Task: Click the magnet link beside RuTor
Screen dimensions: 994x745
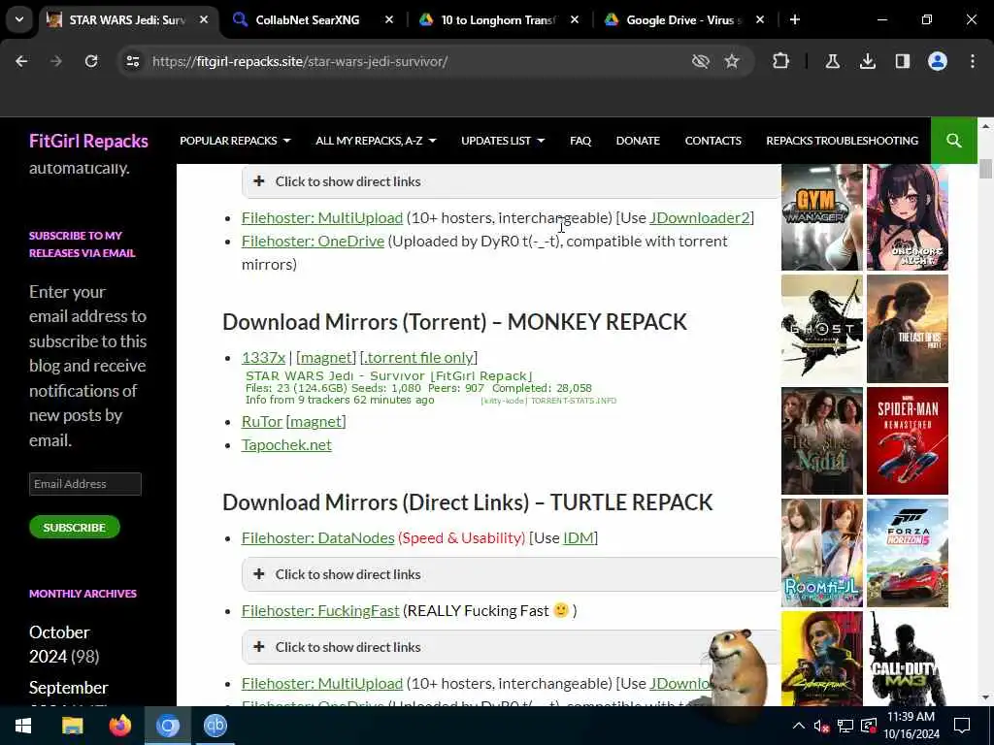Action: pyautogui.click(x=315, y=421)
